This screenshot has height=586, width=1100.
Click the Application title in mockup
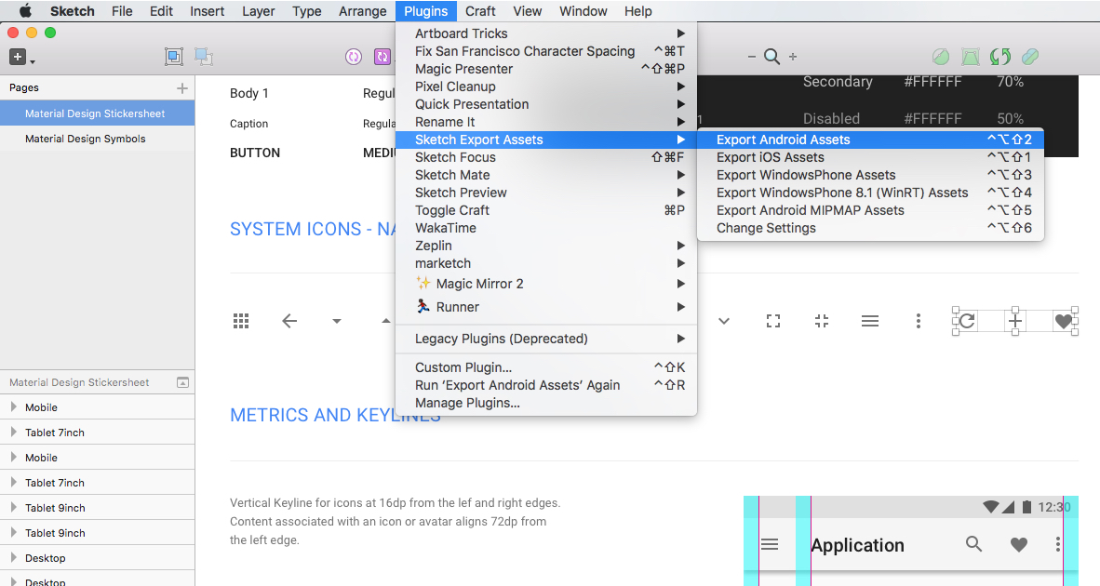(857, 545)
